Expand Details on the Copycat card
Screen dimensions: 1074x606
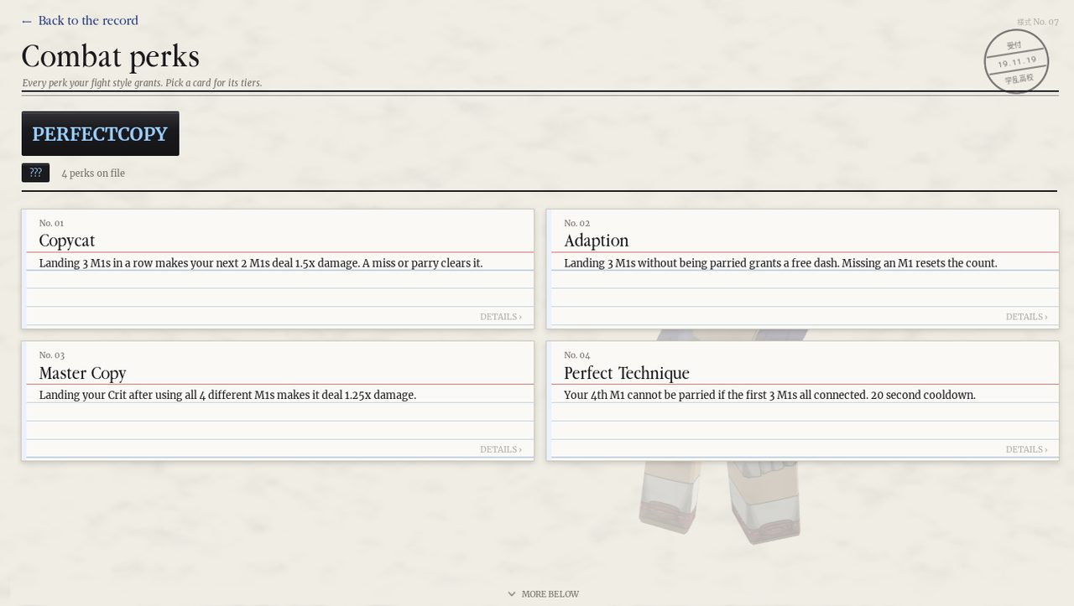[501, 317]
